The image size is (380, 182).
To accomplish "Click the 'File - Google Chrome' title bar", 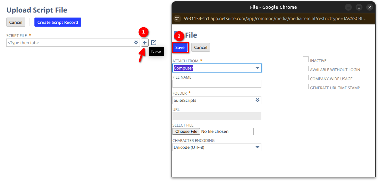I will [274, 7].
